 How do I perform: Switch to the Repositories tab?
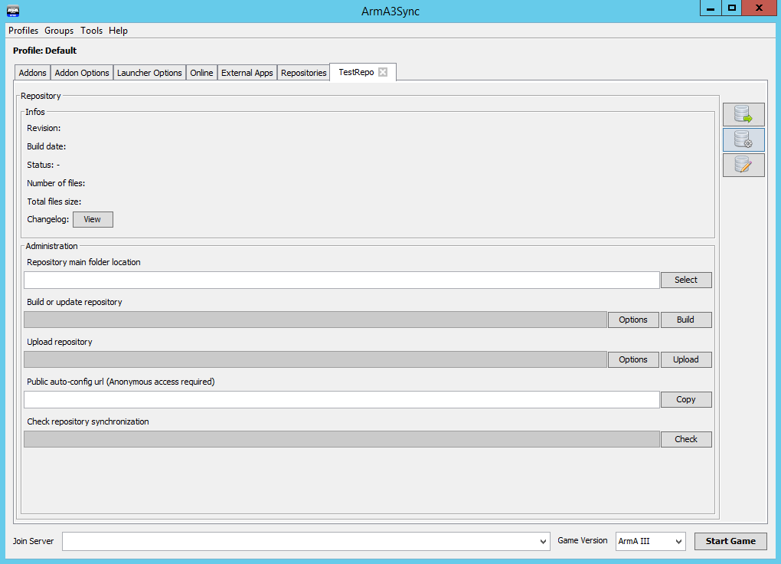[303, 73]
